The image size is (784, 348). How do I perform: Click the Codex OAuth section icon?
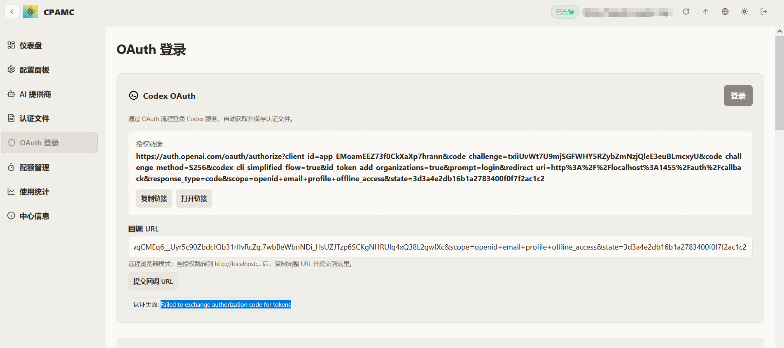(133, 96)
